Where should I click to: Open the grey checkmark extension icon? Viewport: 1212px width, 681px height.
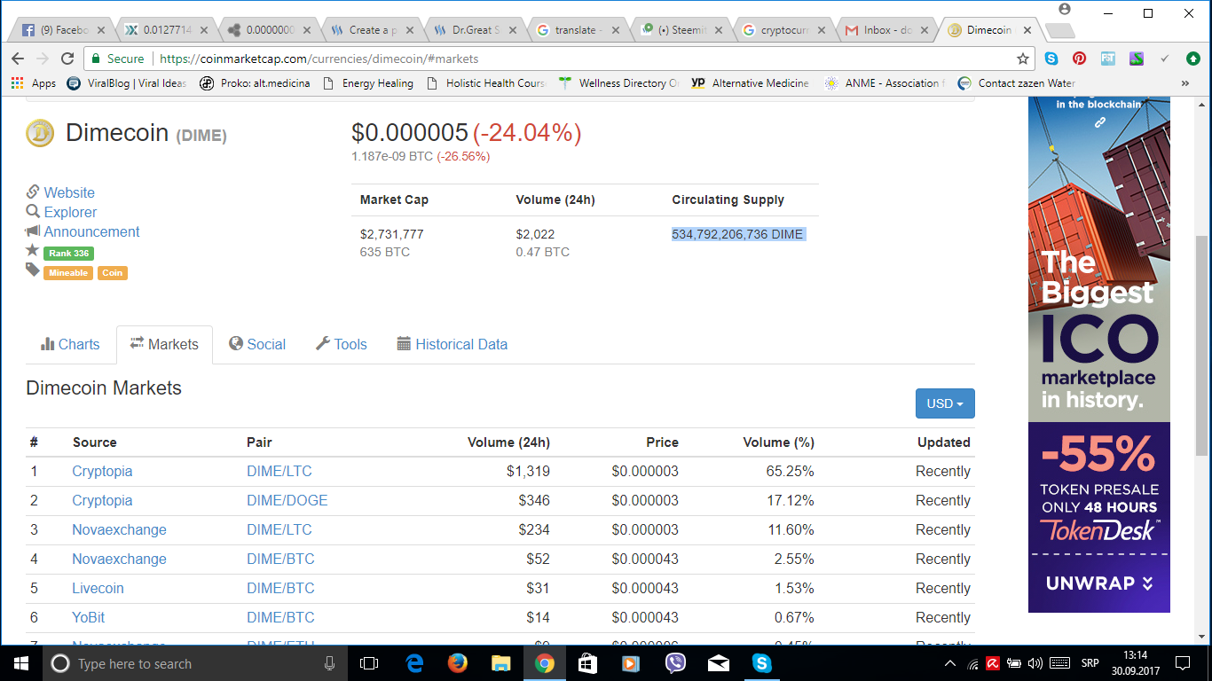tap(1165, 59)
